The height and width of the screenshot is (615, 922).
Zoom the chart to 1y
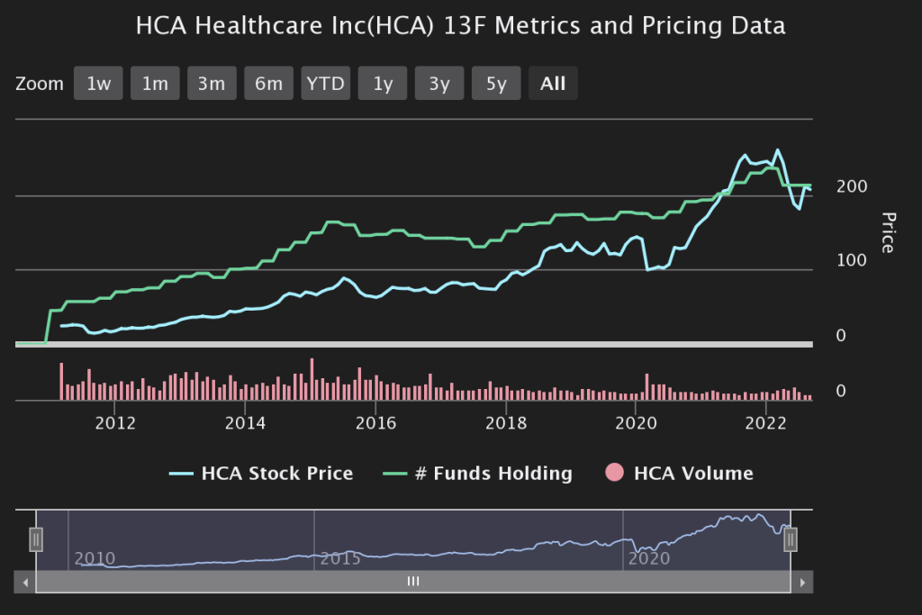[383, 84]
